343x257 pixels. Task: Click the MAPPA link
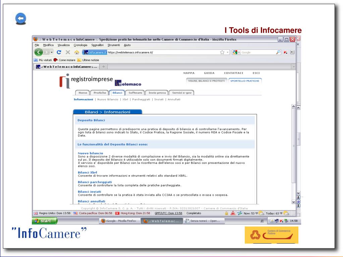click(189, 73)
